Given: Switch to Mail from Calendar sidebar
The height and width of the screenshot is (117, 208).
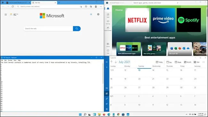Looking at the screenshot, I should (107, 88).
